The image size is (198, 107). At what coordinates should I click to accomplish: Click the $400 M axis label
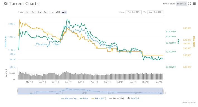tap(12, 24)
